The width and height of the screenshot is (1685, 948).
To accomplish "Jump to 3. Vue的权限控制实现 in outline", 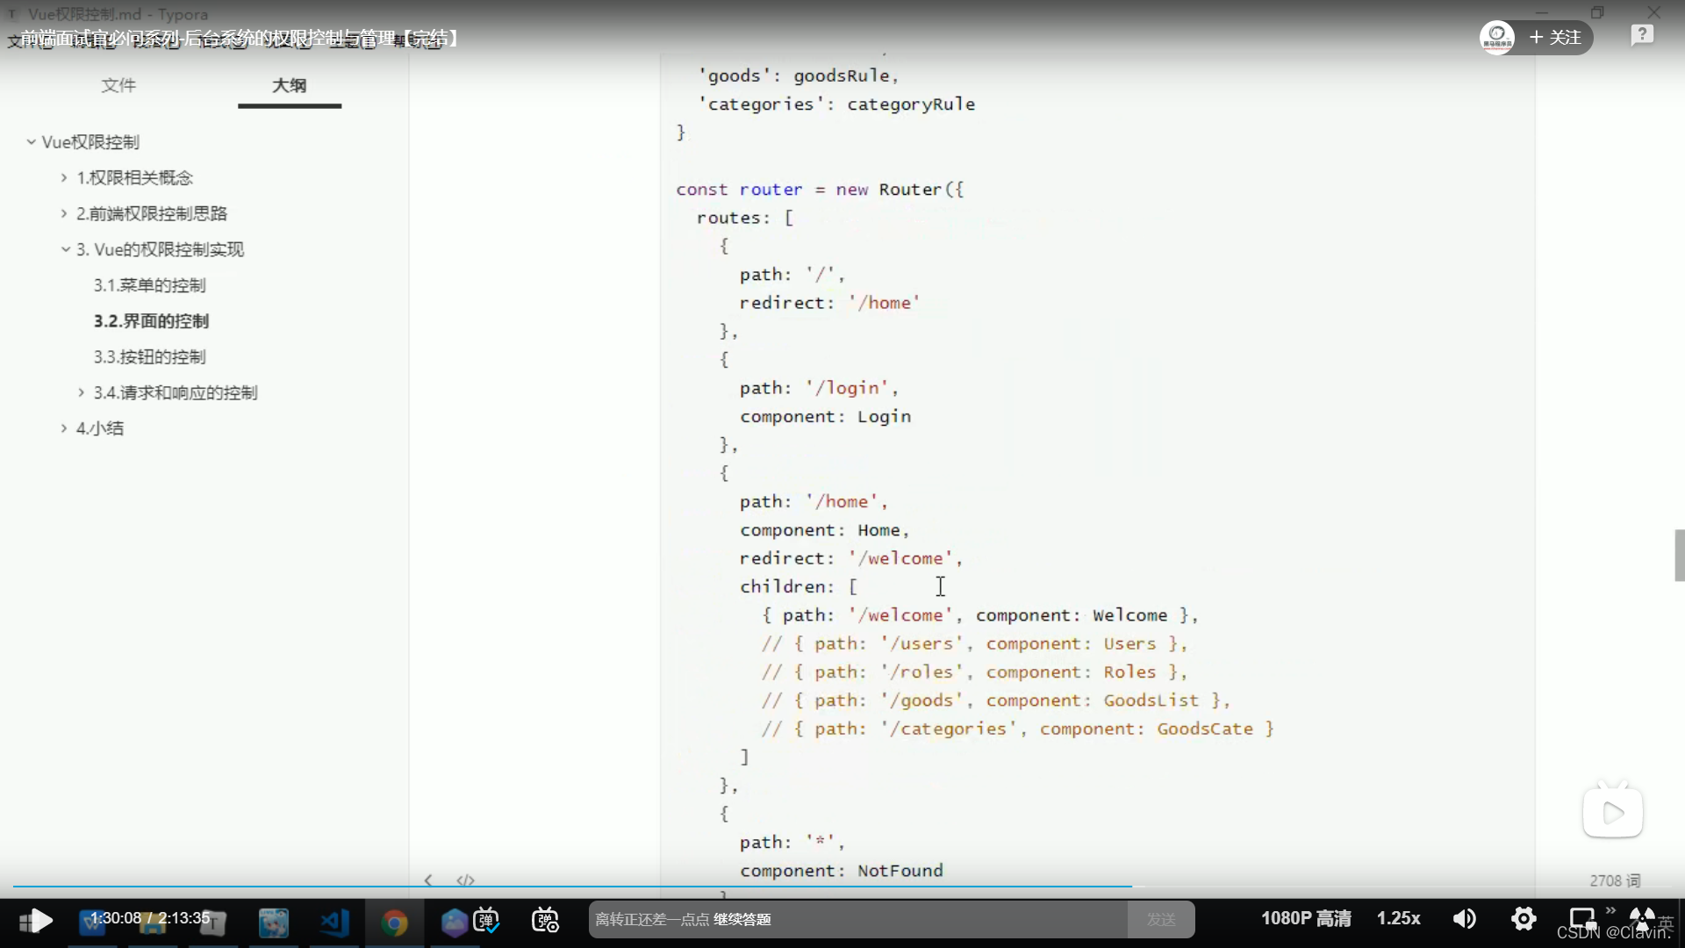I will point(160,250).
